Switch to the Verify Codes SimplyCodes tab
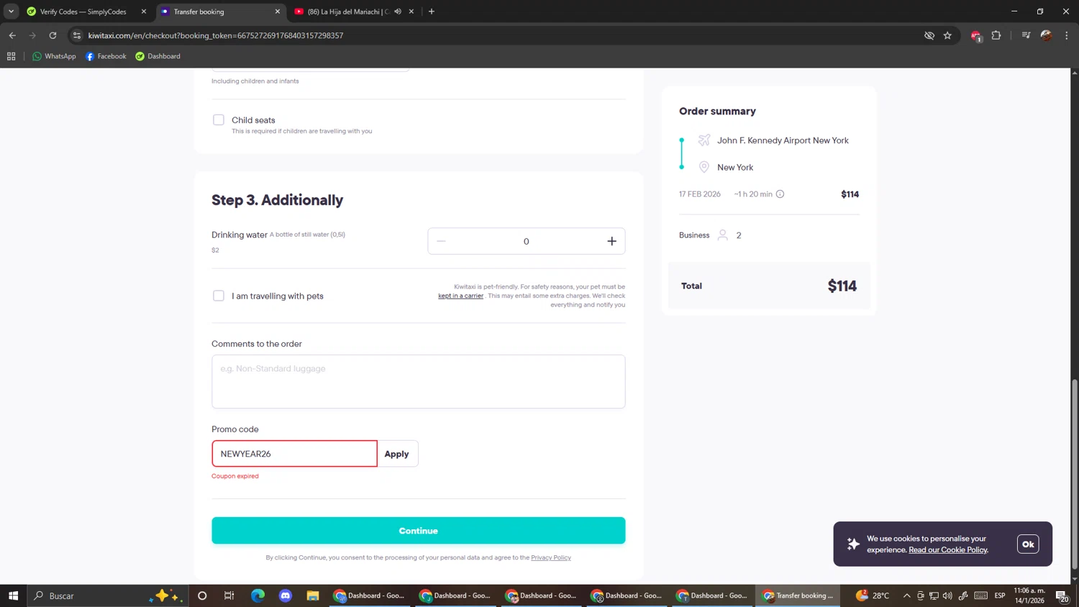The image size is (1079, 607). pos(83,12)
